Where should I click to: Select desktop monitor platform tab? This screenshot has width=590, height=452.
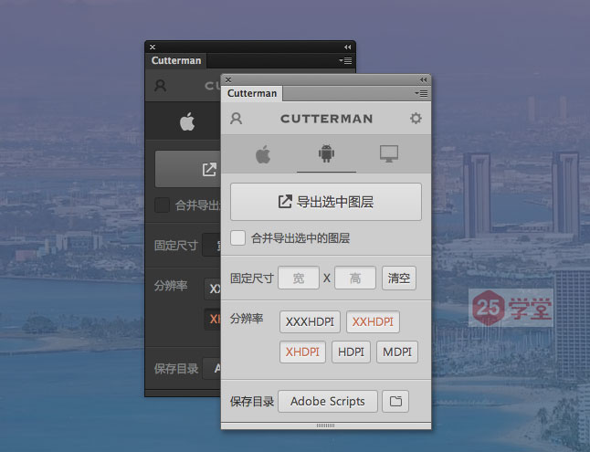click(389, 153)
